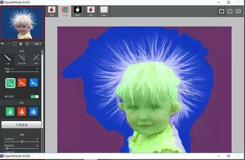245x160 pixels.
Task: Select the green keep fill bucket
Action: point(10,112)
